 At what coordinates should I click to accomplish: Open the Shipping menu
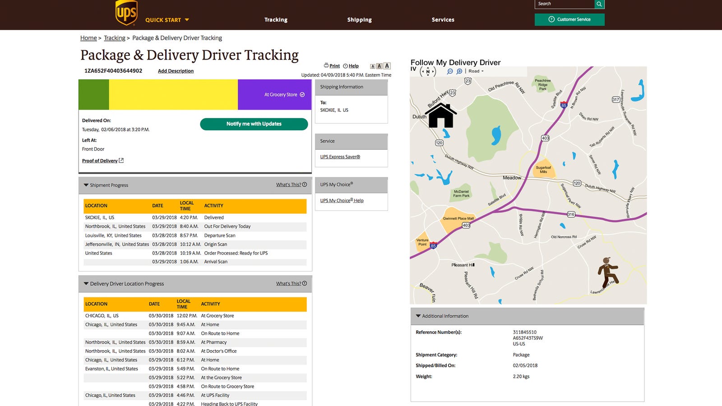point(360,20)
